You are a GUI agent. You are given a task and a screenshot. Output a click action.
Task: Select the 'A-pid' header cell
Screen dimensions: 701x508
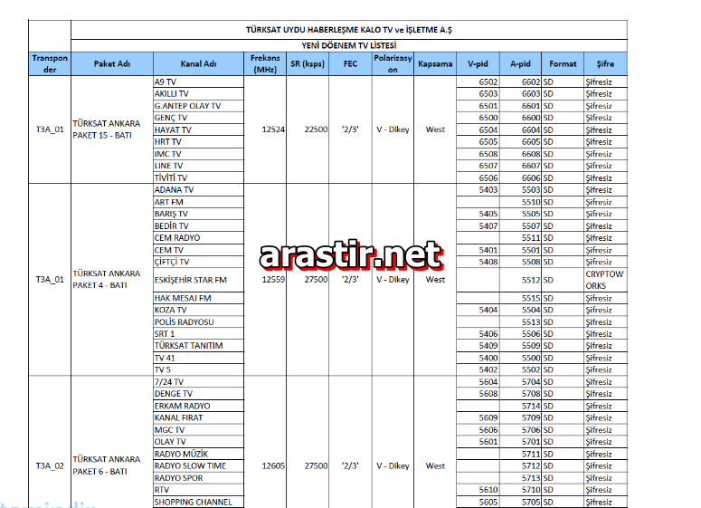coord(520,63)
